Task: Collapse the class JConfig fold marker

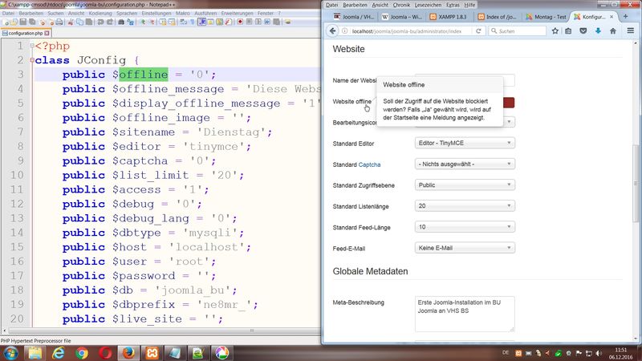Action: [31, 60]
